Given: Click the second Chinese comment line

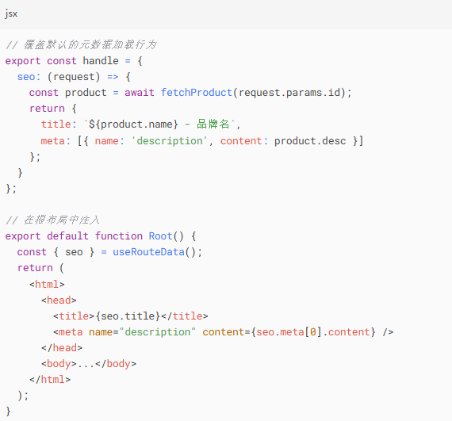Looking at the screenshot, I should [52, 220].
